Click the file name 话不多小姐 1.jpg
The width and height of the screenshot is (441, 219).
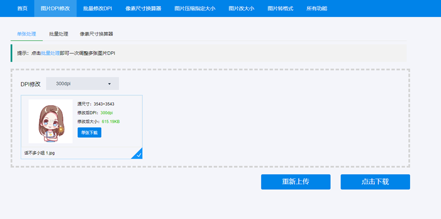(39, 153)
